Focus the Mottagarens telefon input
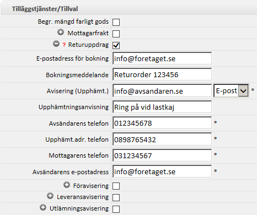The width and height of the screenshot is (257, 215). pos(162,155)
